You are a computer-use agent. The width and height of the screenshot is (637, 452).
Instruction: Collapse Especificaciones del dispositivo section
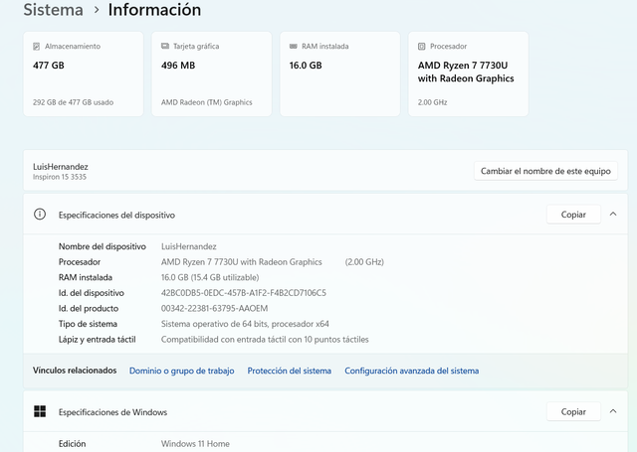613,214
